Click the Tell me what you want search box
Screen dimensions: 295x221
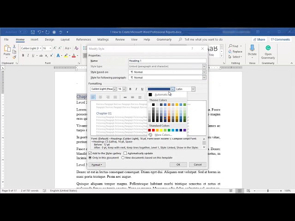204,40
